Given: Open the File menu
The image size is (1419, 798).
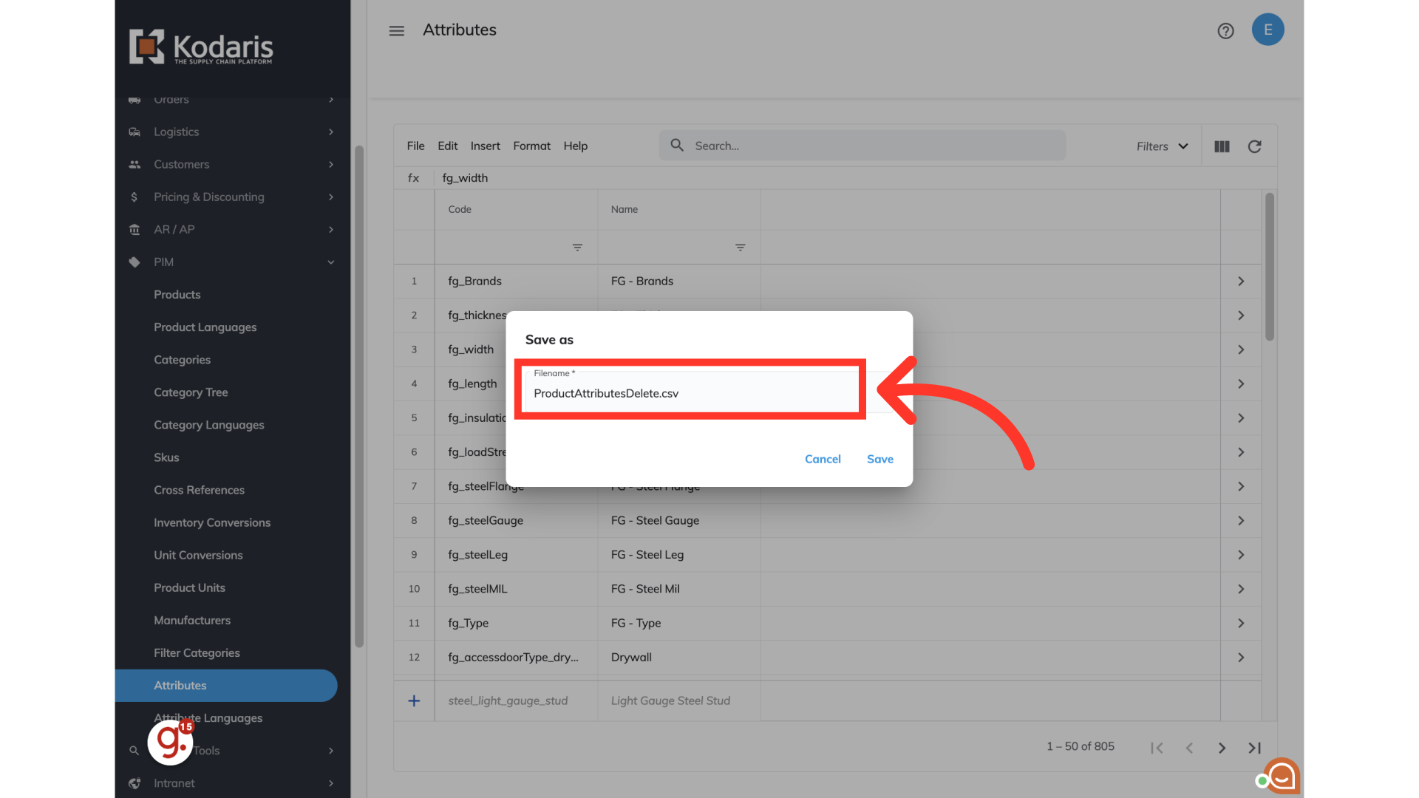Looking at the screenshot, I should [415, 146].
